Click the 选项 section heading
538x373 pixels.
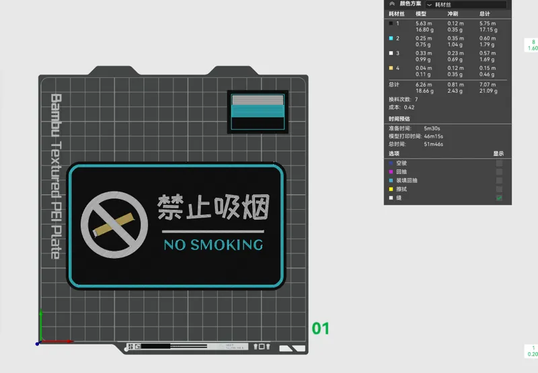(394, 154)
